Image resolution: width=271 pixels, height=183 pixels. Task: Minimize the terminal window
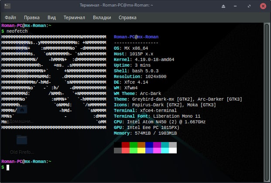235,6
